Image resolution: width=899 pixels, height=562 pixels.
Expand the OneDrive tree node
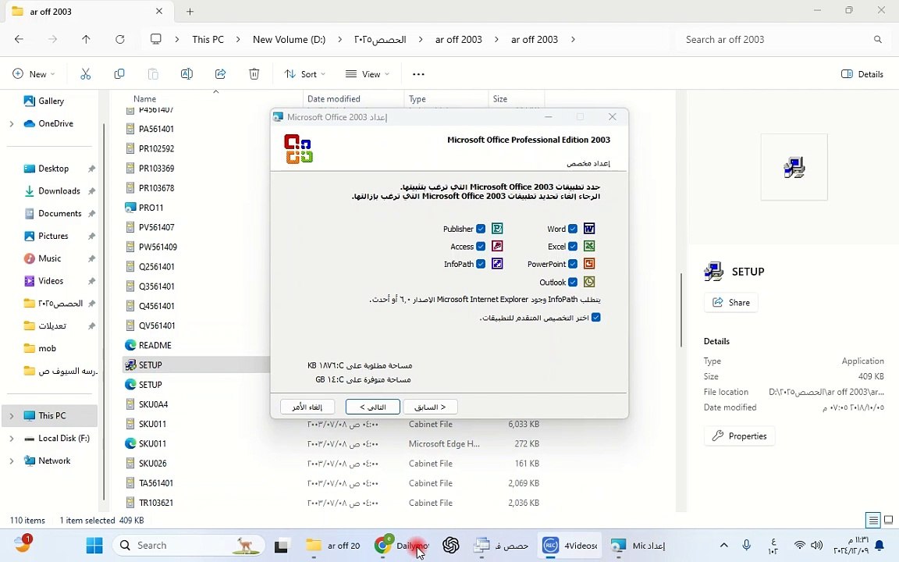tap(12, 124)
